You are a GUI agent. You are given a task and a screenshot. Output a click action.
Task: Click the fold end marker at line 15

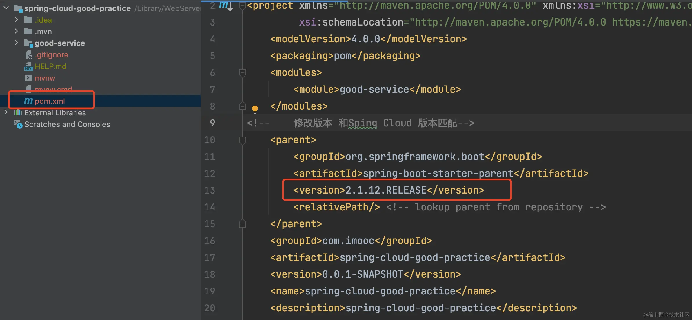243,224
